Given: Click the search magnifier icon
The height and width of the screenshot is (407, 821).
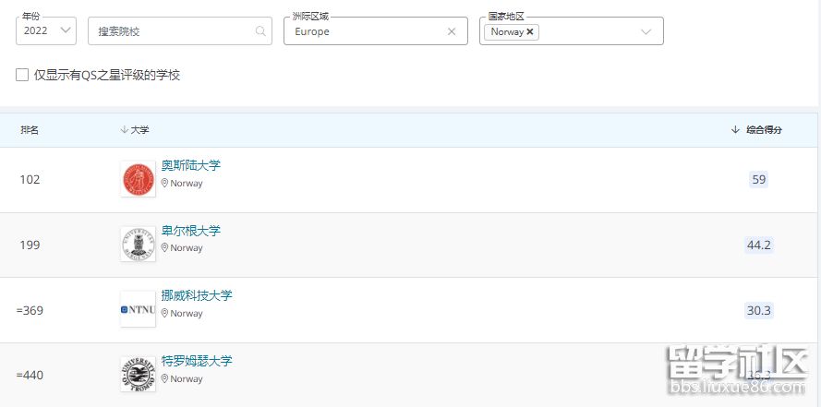Looking at the screenshot, I should pyautogui.click(x=260, y=31).
